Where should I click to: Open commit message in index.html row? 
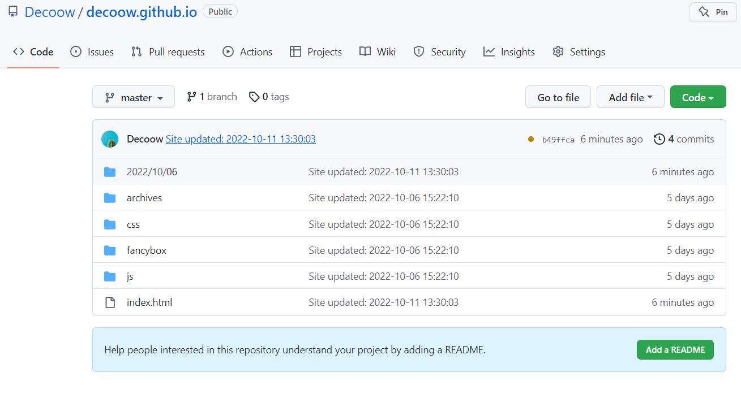pos(383,302)
